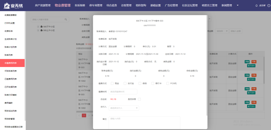Click page 1 pagination button

pos(84,115)
